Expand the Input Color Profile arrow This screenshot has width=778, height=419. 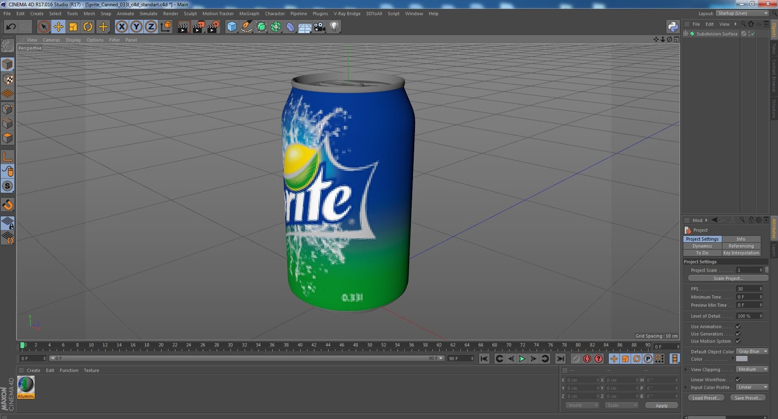(x=686, y=387)
